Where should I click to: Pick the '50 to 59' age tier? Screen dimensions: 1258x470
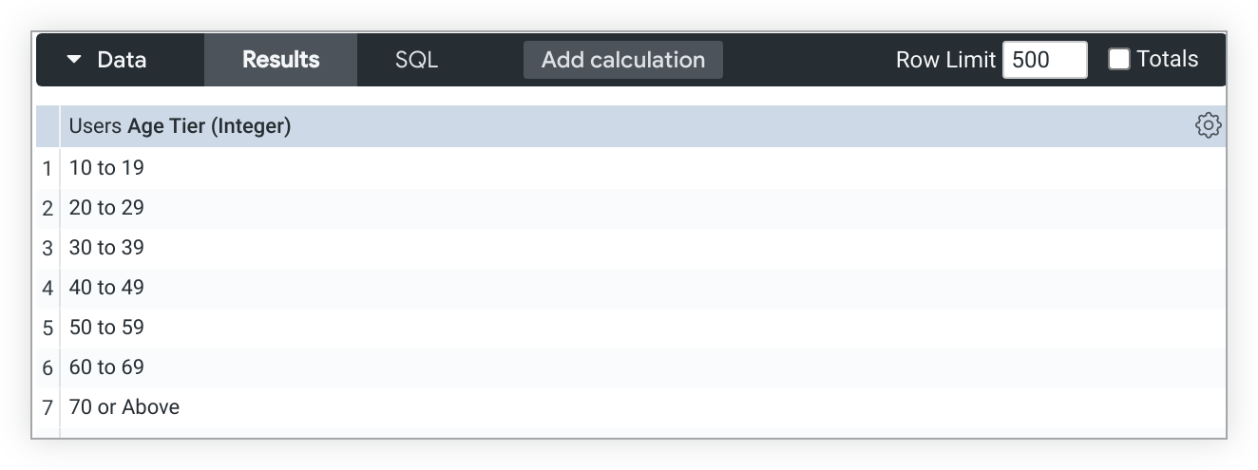point(106,328)
